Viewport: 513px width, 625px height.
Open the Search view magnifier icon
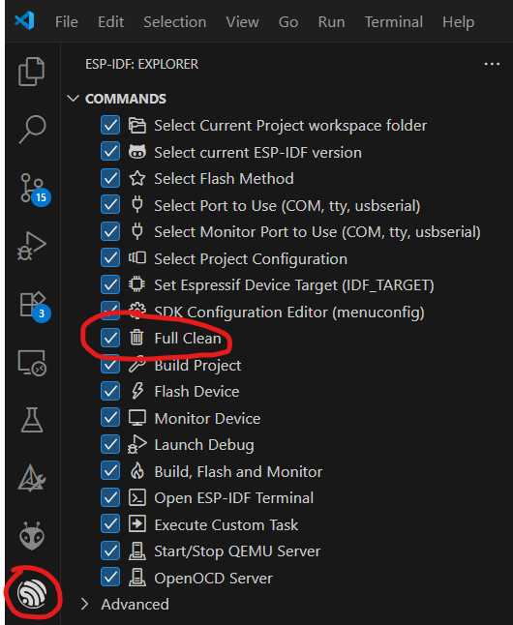pos(32,129)
